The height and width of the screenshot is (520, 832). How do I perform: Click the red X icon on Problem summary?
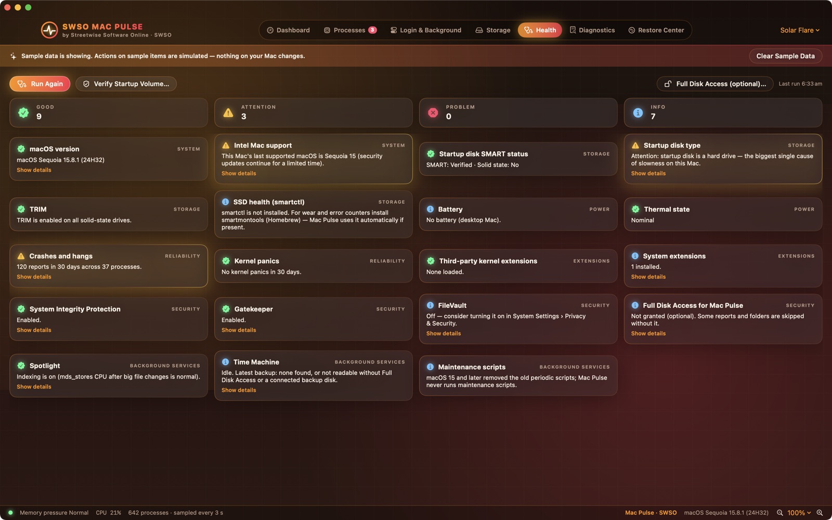point(433,112)
